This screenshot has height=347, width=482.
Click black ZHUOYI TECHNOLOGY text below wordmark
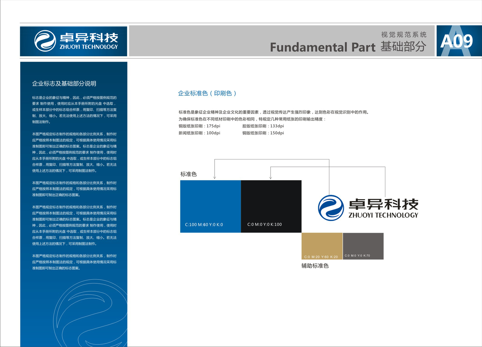click(384, 215)
